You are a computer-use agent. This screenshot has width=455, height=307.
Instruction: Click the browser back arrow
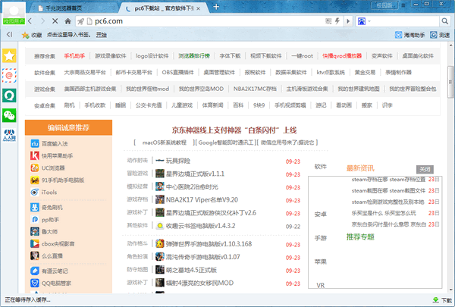click(x=30, y=21)
